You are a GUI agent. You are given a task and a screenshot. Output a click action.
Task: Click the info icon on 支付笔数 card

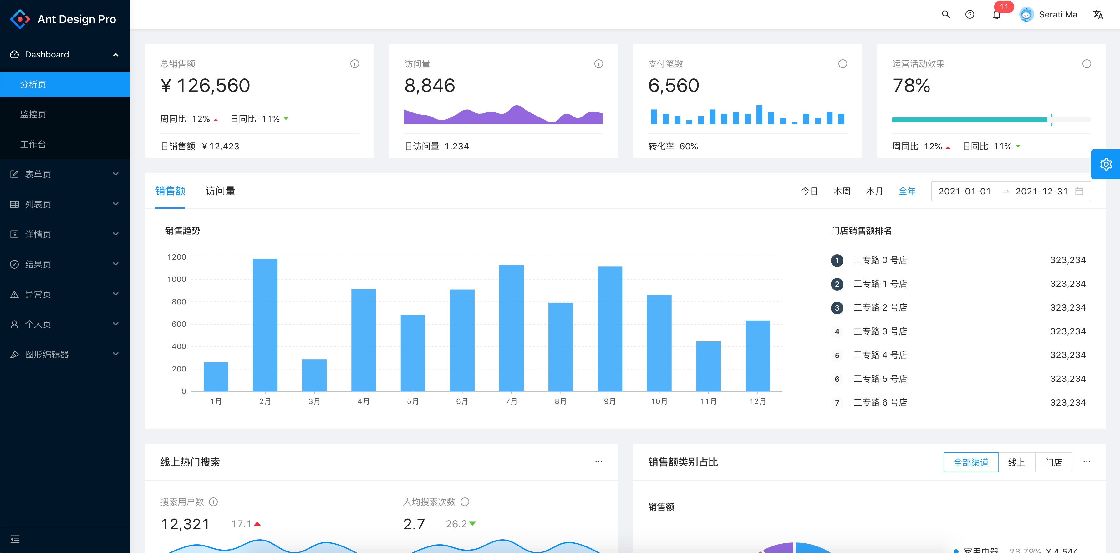point(843,64)
